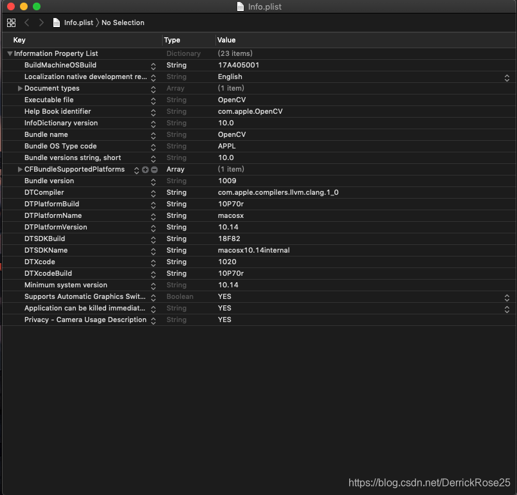The width and height of the screenshot is (517, 495).
Task: Open the related items grid icon
Action: [x=11, y=22]
